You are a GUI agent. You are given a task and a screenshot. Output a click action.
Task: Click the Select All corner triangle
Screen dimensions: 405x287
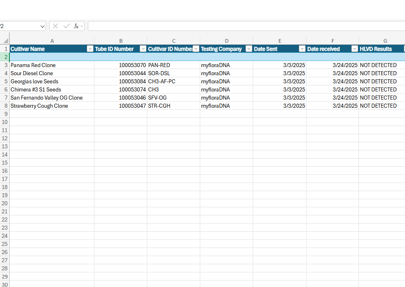[x=6, y=41]
